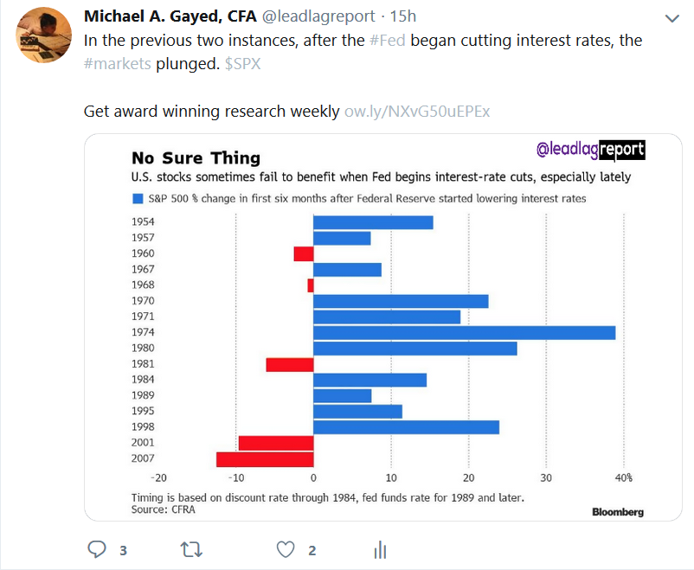Click the 15h tweet timestamp

point(402,16)
